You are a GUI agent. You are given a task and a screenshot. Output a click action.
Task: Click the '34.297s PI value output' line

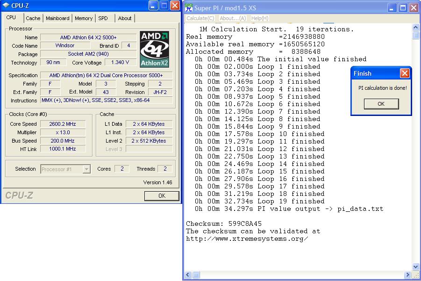289,209
